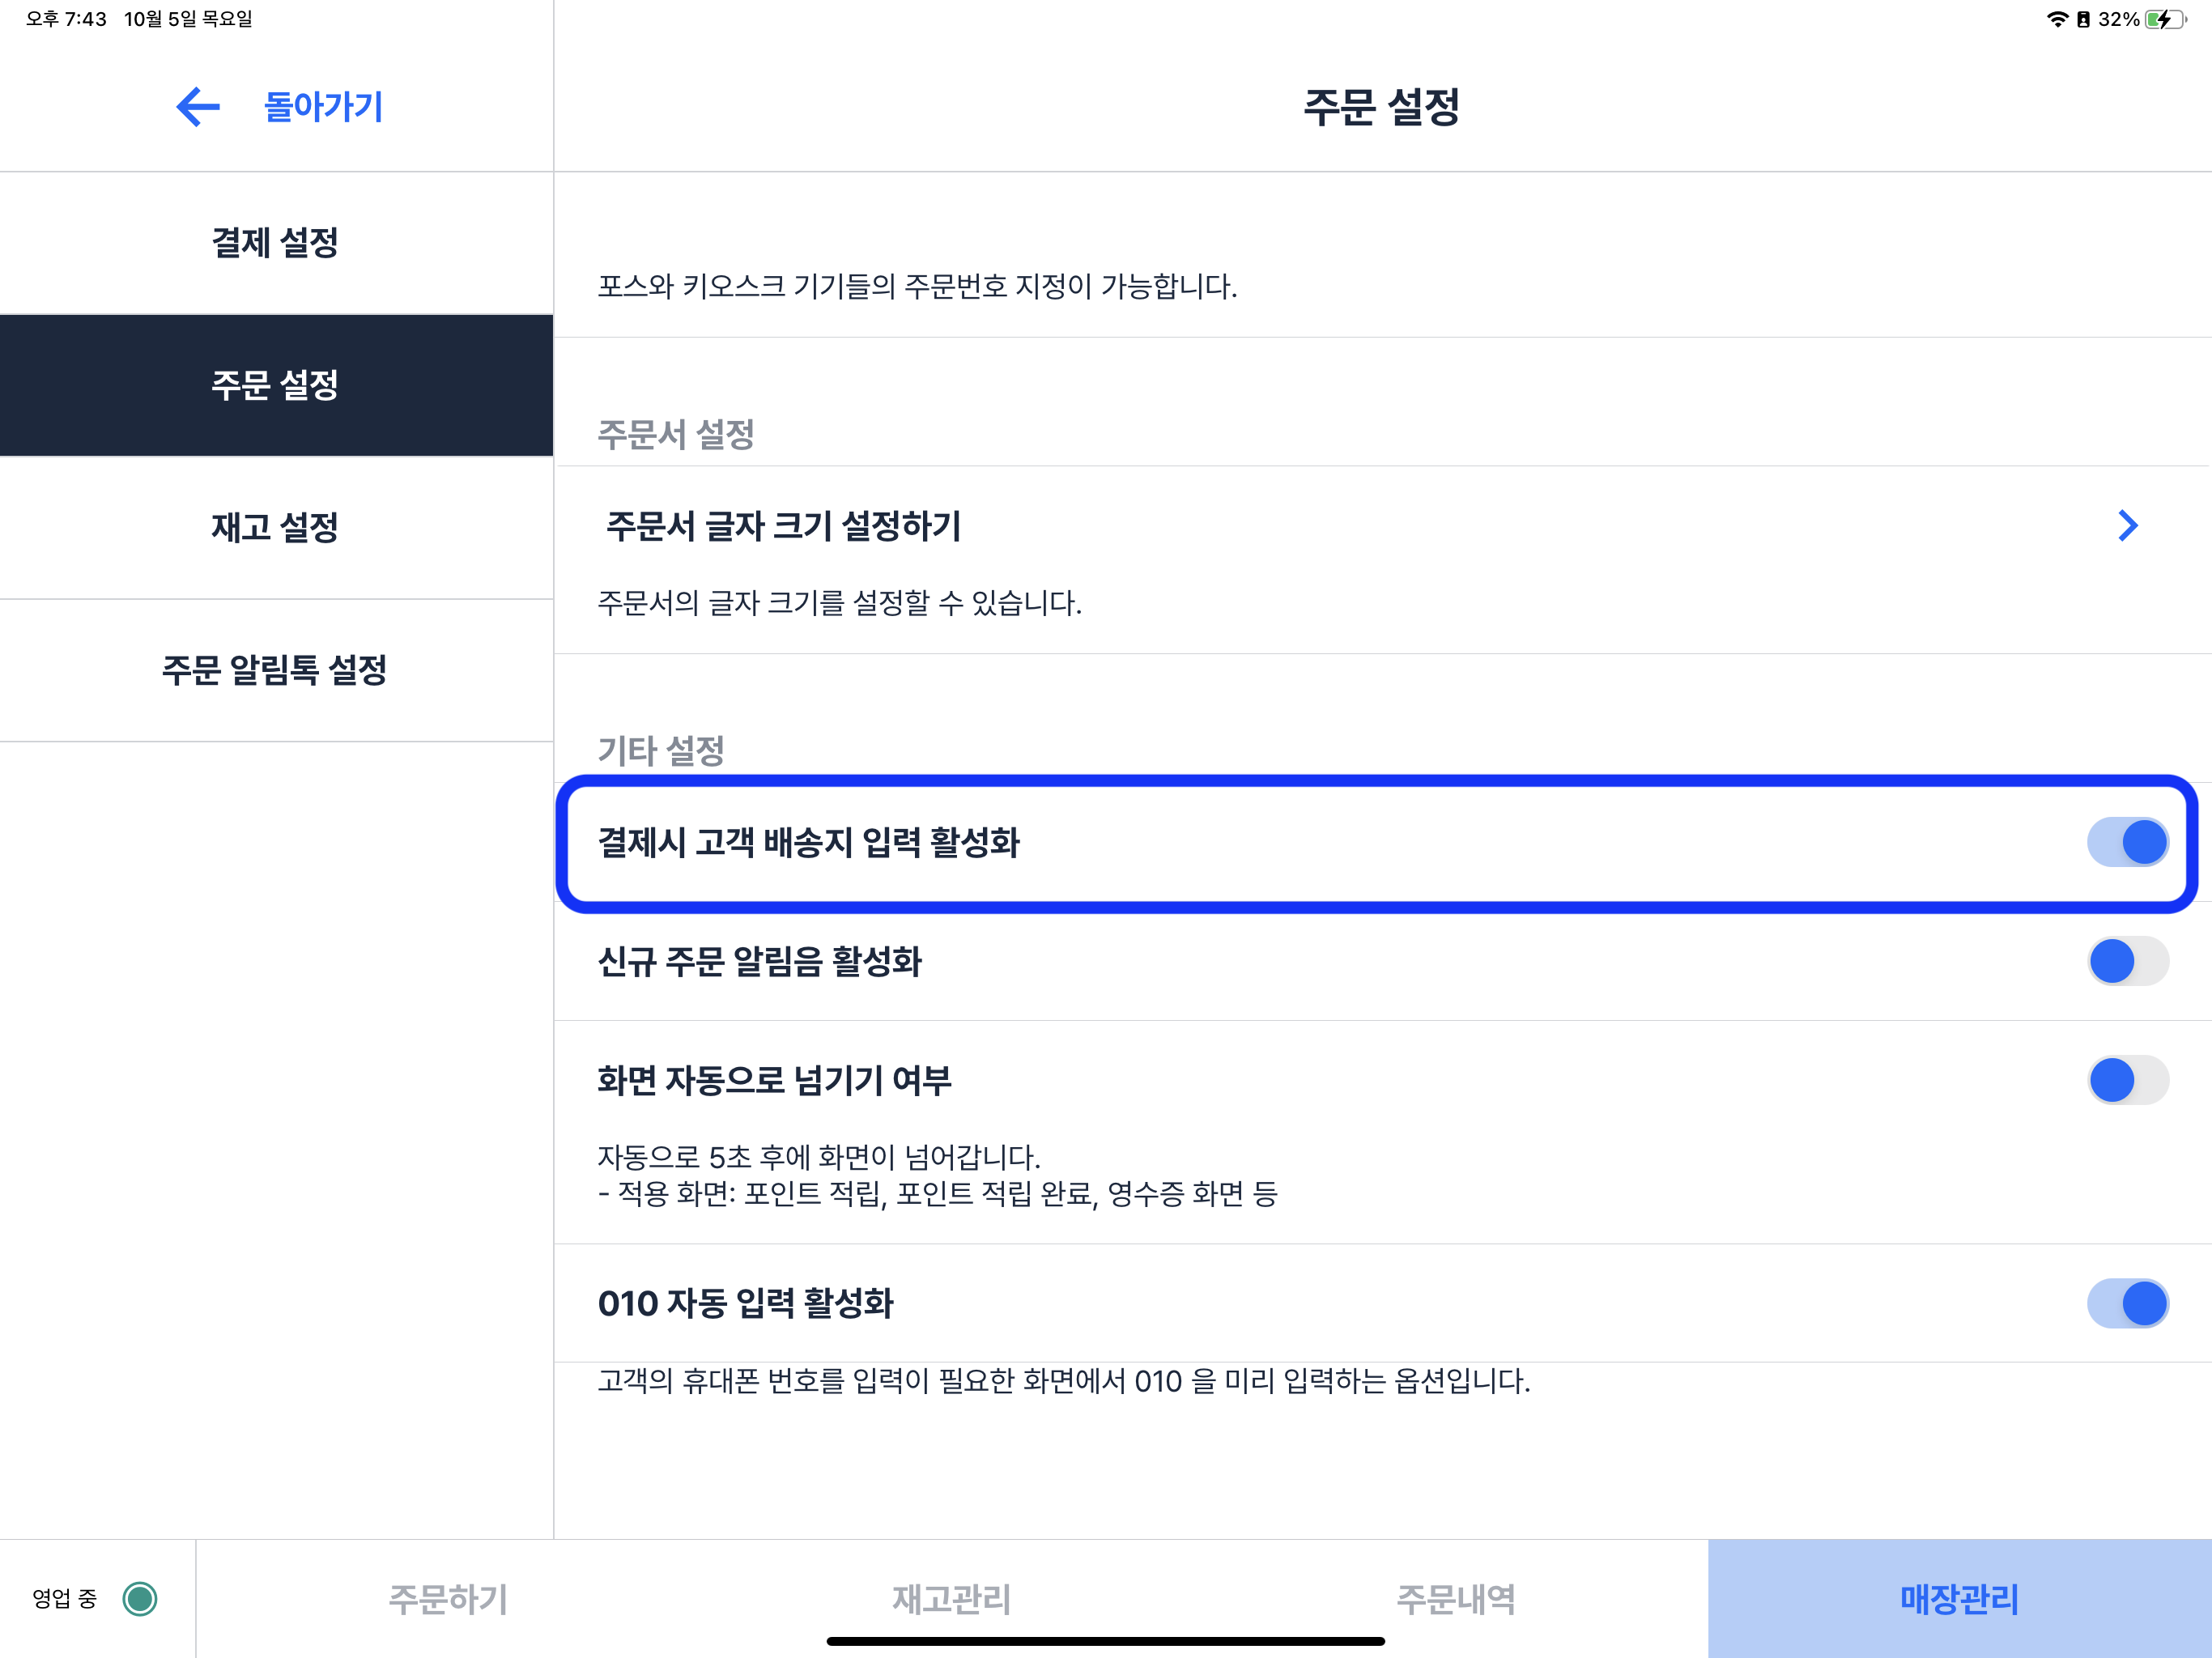The height and width of the screenshot is (1658, 2212).
Task: Switch to 주문내역 bottom tab
Action: click(x=1455, y=1599)
